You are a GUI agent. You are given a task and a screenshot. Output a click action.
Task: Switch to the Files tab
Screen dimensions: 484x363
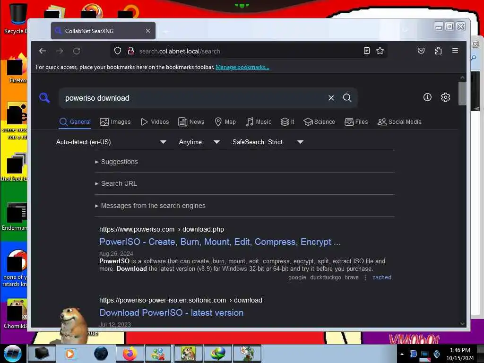tap(356, 121)
